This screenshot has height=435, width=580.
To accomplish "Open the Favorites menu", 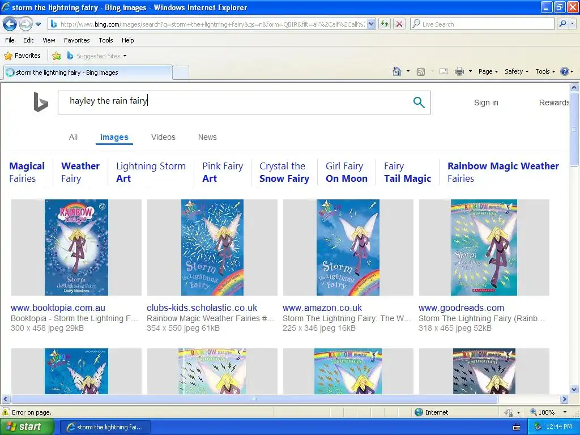I will click(76, 40).
